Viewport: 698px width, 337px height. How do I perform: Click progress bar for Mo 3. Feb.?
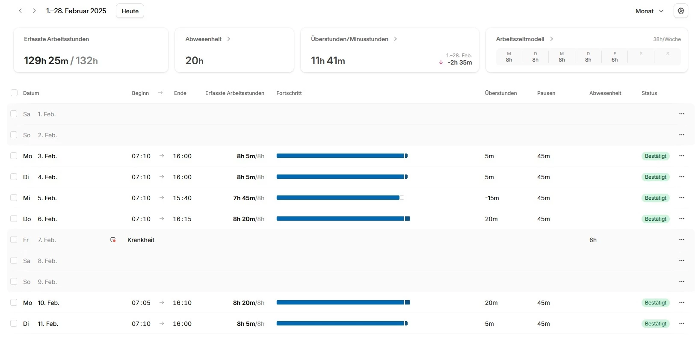pos(342,156)
